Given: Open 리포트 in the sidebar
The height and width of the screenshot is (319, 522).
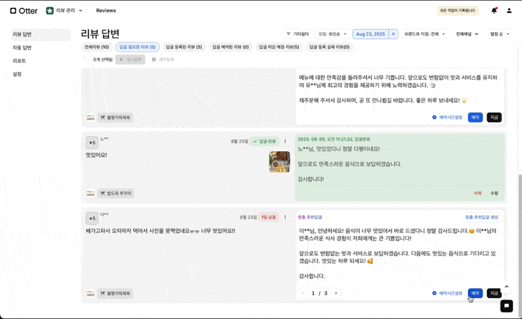Looking at the screenshot, I should [19, 61].
